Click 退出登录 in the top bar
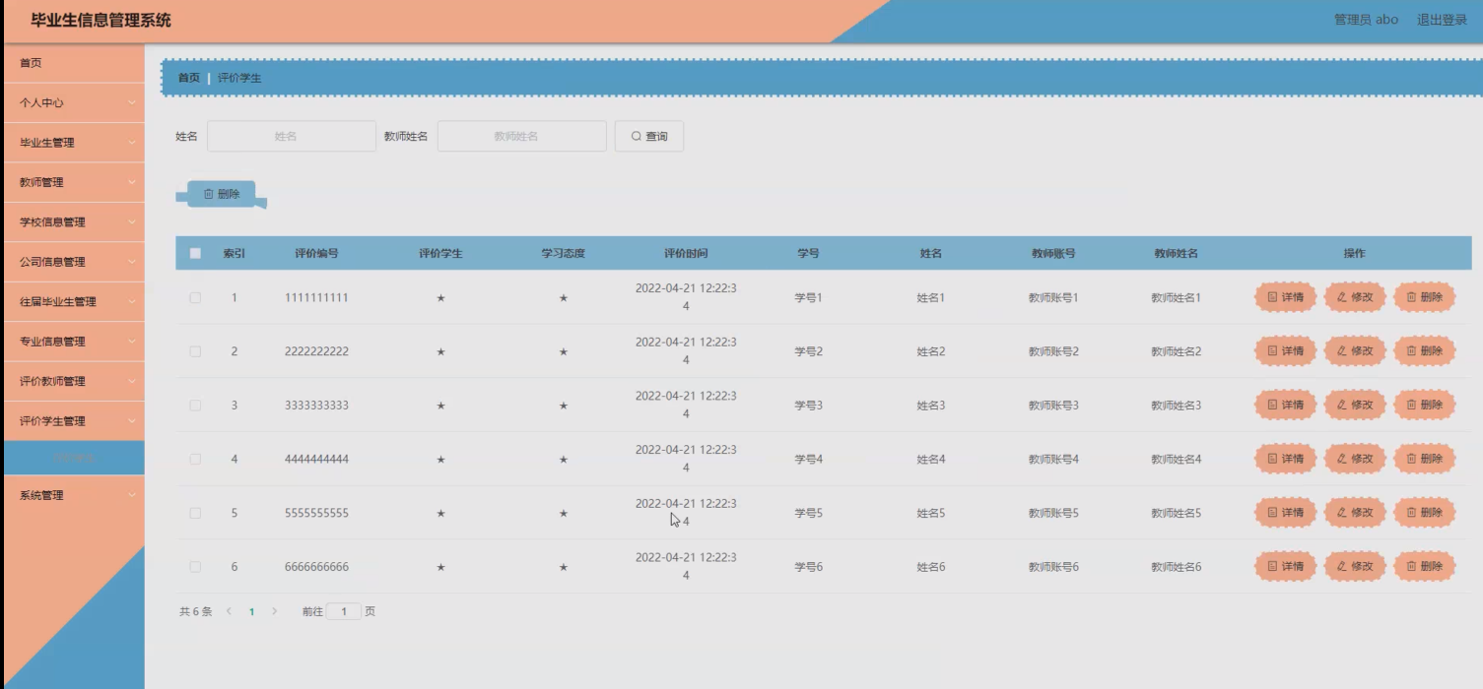Screen dimensions: 1483x689 (x=1442, y=20)
